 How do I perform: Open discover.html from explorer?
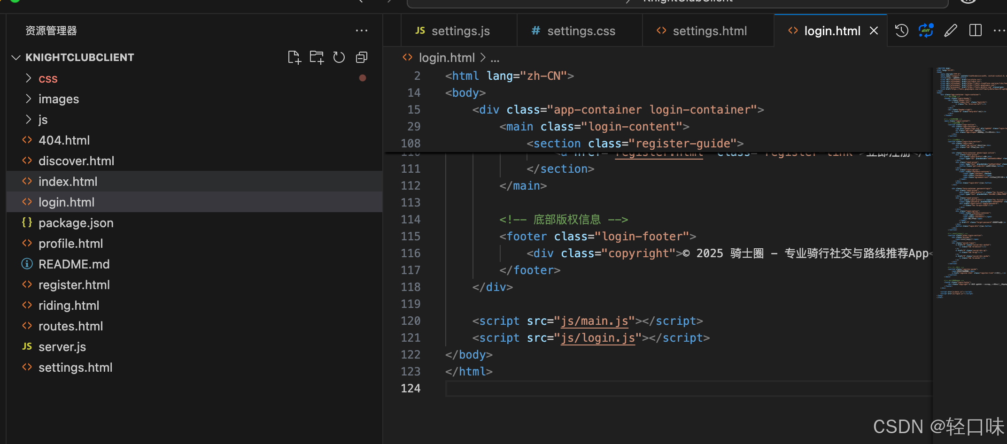tap(194, 161)
